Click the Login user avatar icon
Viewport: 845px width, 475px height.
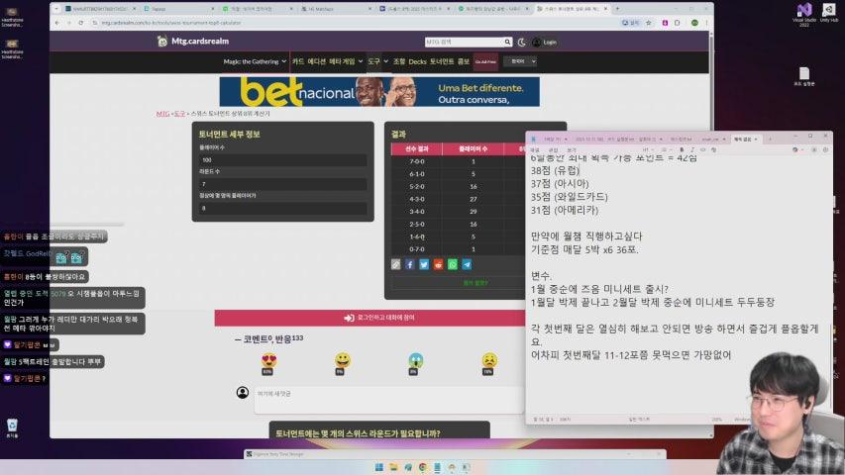536,42
